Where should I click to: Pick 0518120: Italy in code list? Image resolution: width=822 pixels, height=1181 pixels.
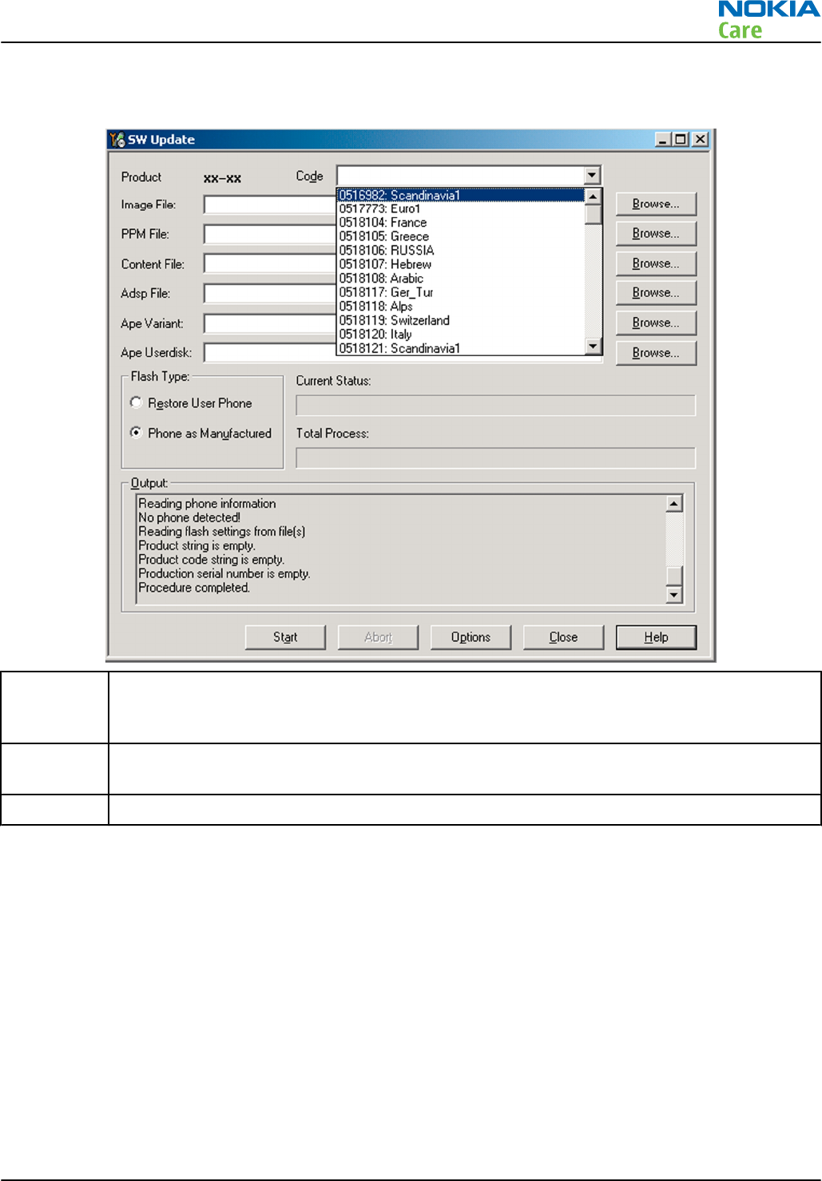click(461, 335)
